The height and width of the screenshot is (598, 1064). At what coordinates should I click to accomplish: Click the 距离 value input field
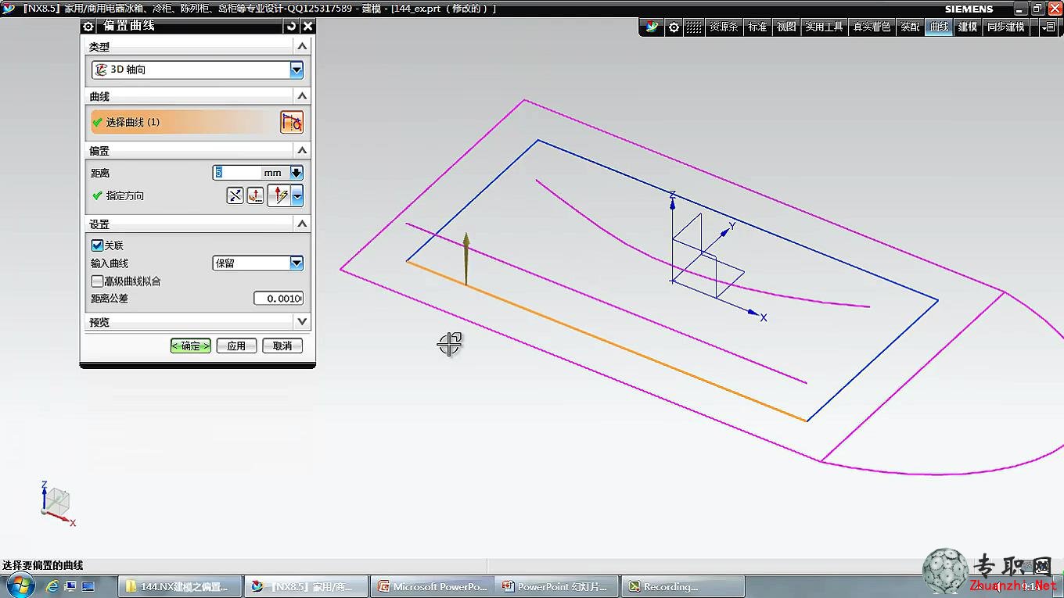(x=237, y=173)
